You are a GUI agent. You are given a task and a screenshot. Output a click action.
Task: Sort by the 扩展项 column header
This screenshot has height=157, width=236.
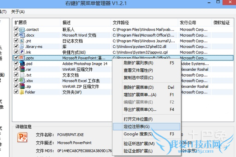[x=37, y=22]
